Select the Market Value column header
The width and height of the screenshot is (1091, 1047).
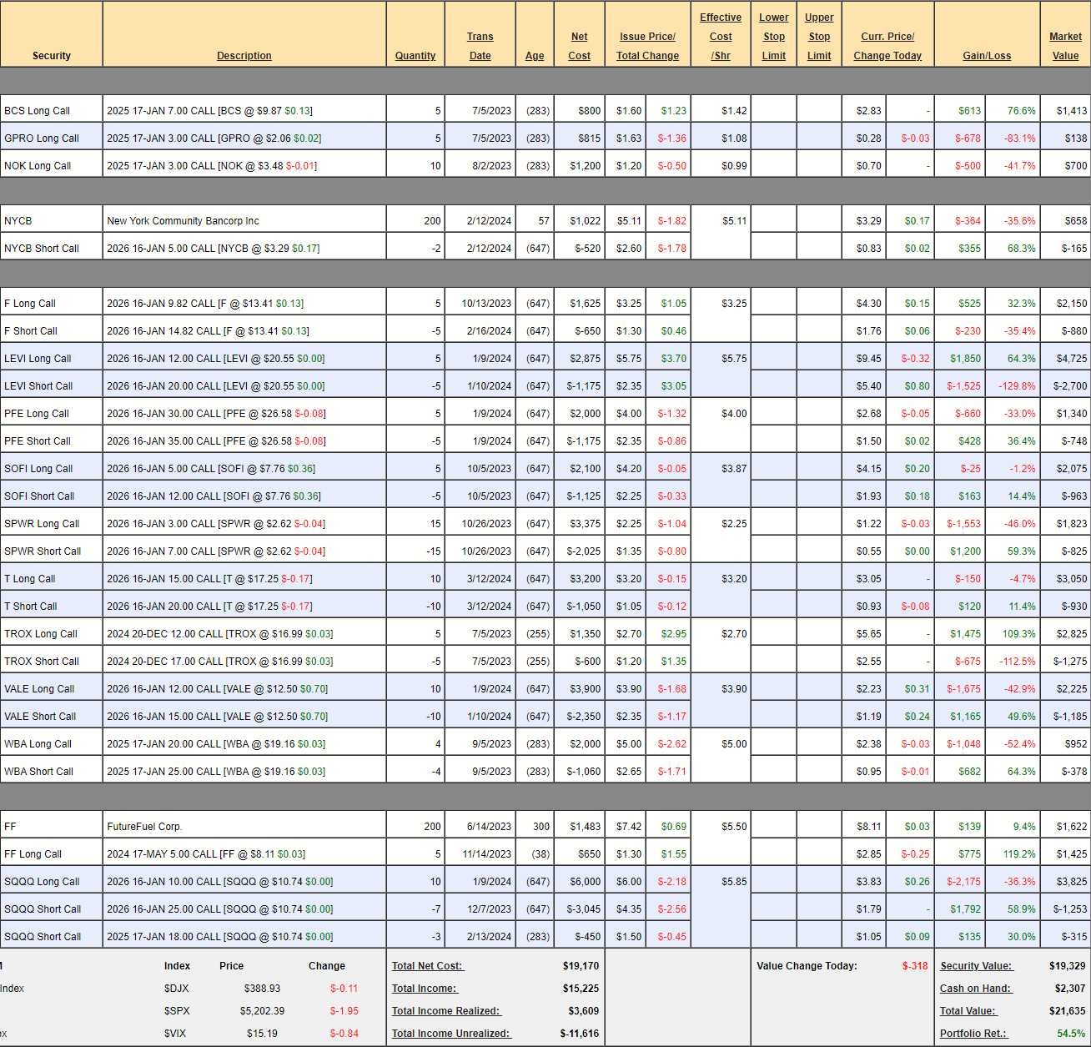[x=1065, y=46]
